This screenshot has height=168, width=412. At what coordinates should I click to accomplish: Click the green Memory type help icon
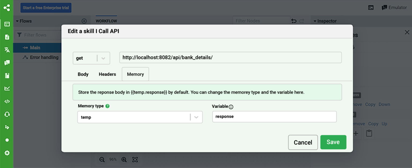point(108,106)
